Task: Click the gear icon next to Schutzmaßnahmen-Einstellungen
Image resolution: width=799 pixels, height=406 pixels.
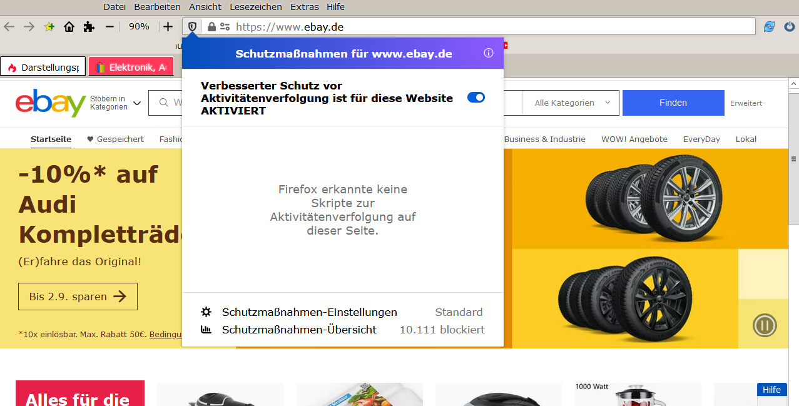Action: coord(206,312)
